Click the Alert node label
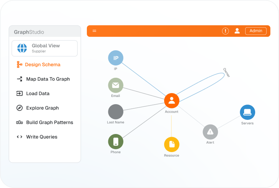The image size is (279, 188). point(210,142)
